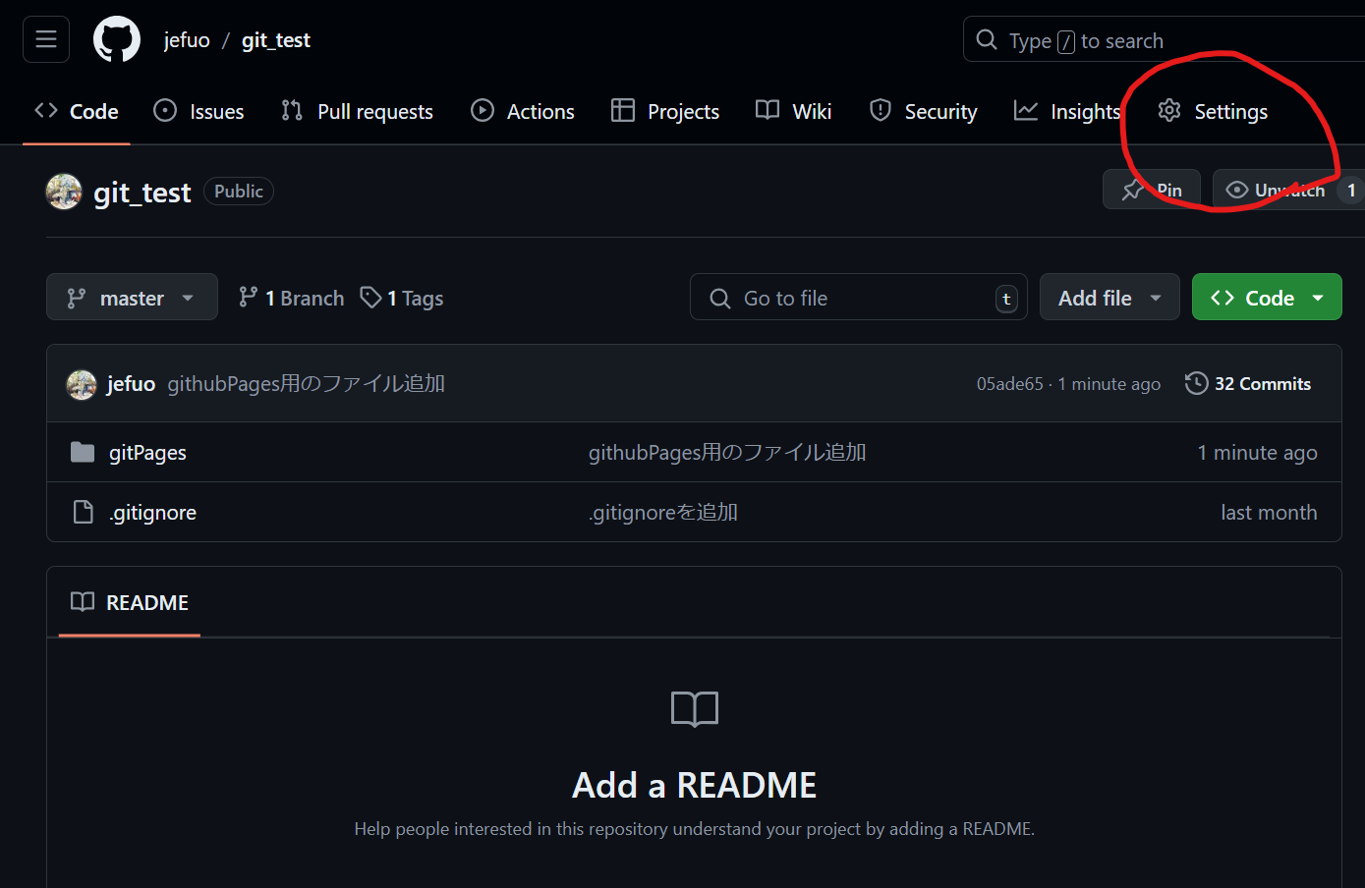
Task: Open the gitPages folder
Action: (x=147, y=453)
